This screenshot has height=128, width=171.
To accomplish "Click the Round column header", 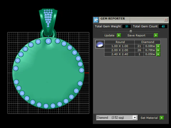I will pos(120,42).
